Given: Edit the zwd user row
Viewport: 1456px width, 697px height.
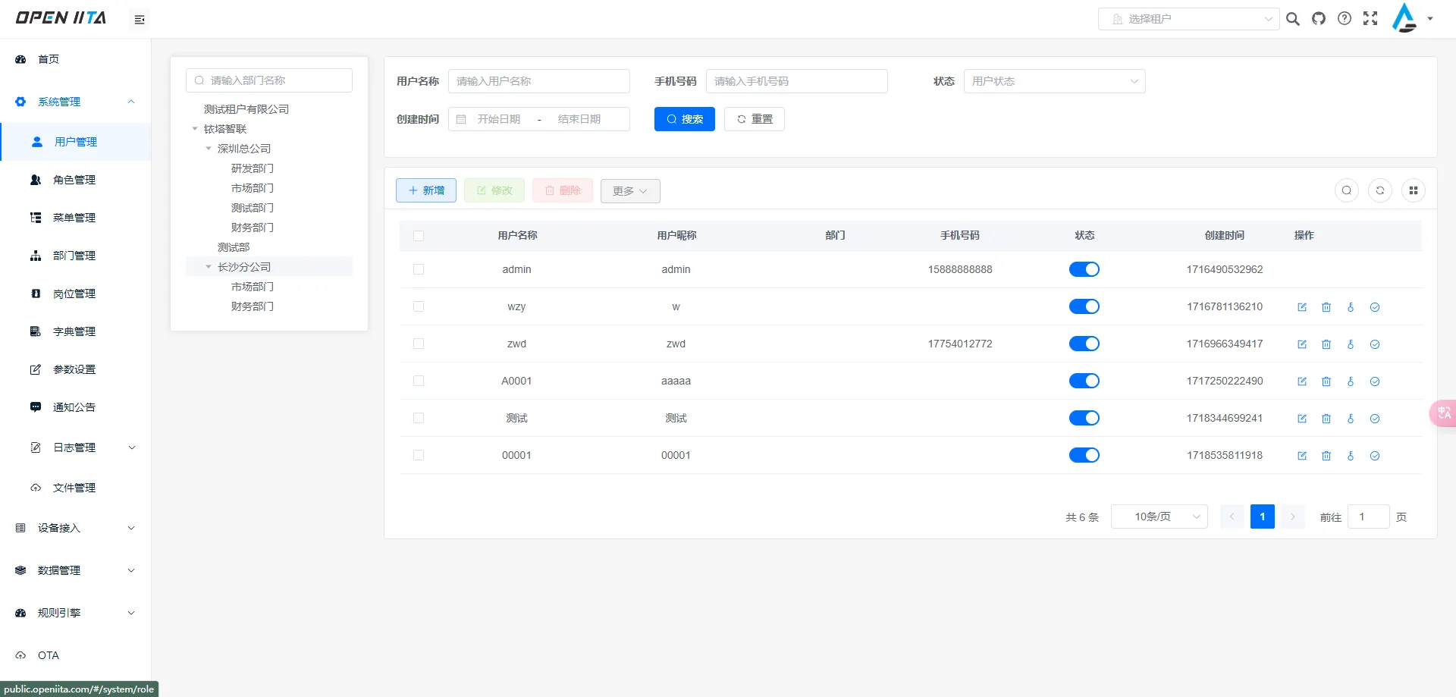Looking at the screenshot, I should click(x=1302, y=344).
